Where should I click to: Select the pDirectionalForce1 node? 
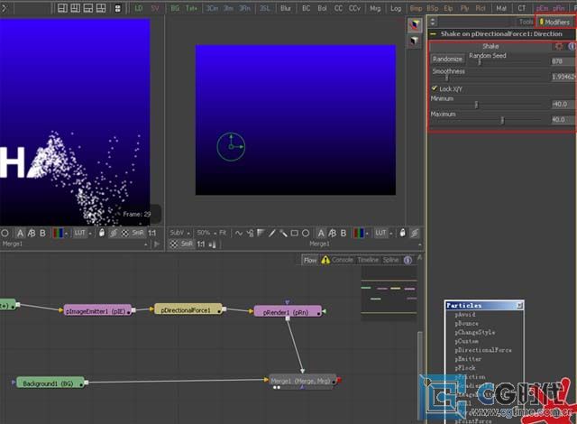188,310
